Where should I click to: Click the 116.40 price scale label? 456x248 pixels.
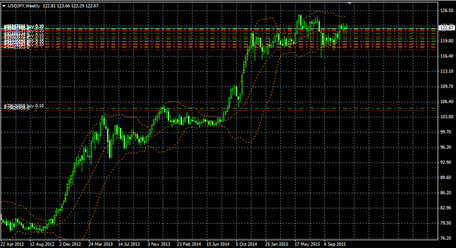pos(447,56)
